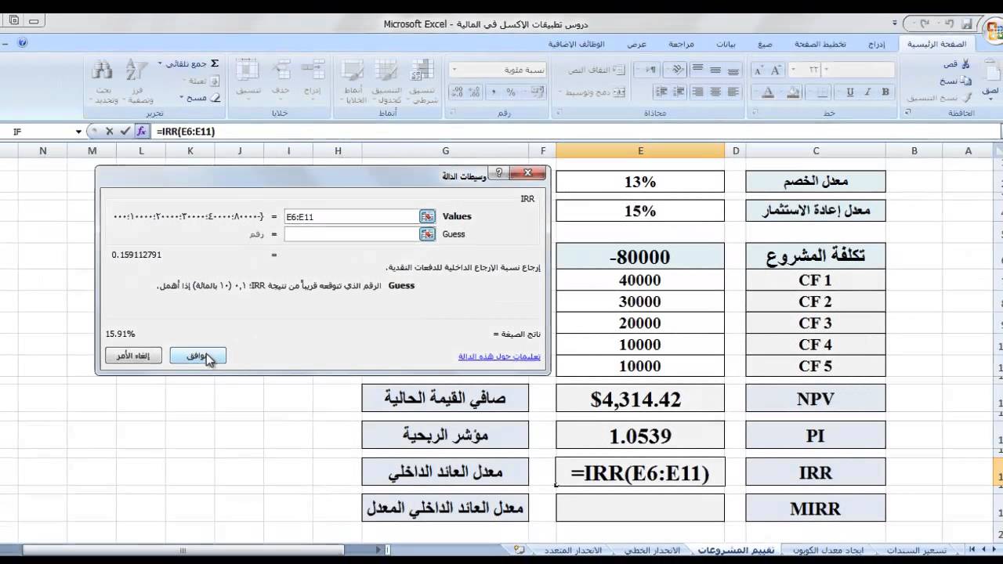The width and height of the screenshot is (1003, 564).
Task: Click the Cancel (إلغاء الأمر) dialog button
Action: 133,356
